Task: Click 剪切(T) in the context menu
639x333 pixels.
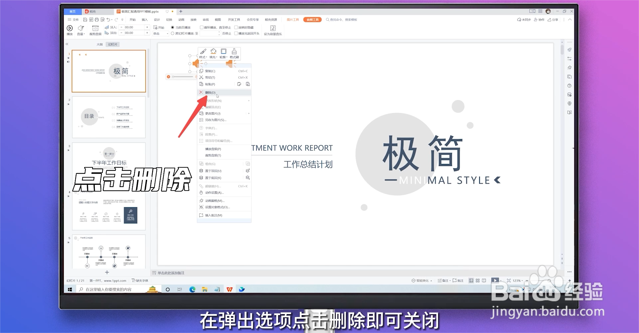Action: (x=224, y=77)
